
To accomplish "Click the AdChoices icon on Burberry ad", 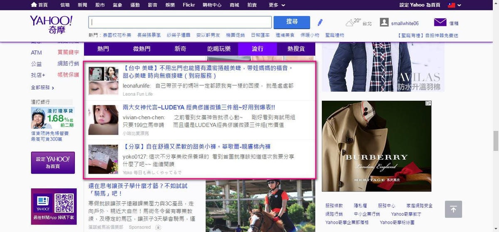I will click(428, 104).
